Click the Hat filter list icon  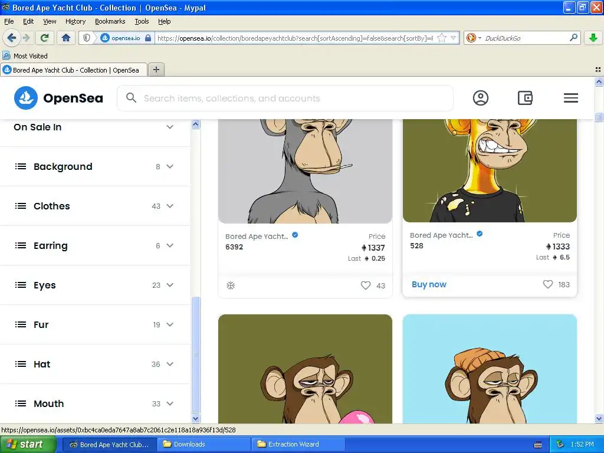coord(21,364)
